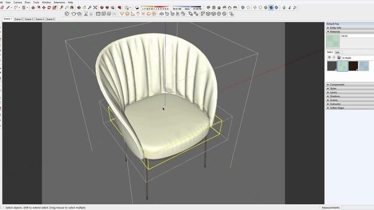Switch to Front view
Image resolution: width=374 pixels, height=210 pixels.
(x=219, y=8)
